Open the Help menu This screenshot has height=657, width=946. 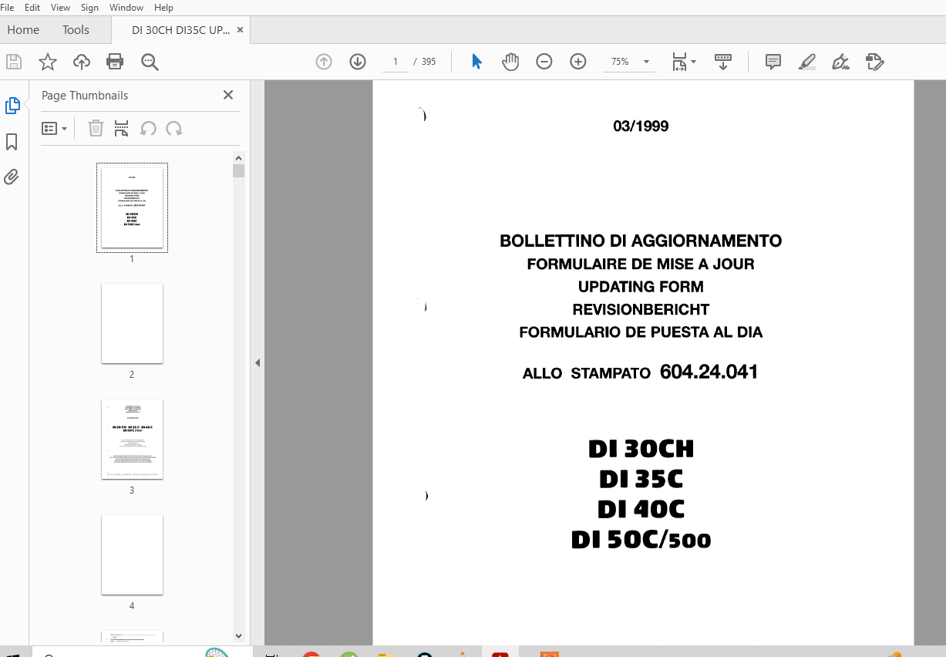(163, 8)
